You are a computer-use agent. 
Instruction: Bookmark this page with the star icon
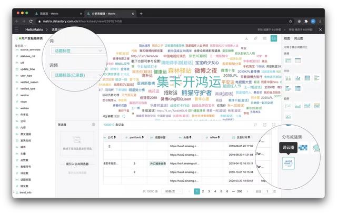(x=291, y=21)
